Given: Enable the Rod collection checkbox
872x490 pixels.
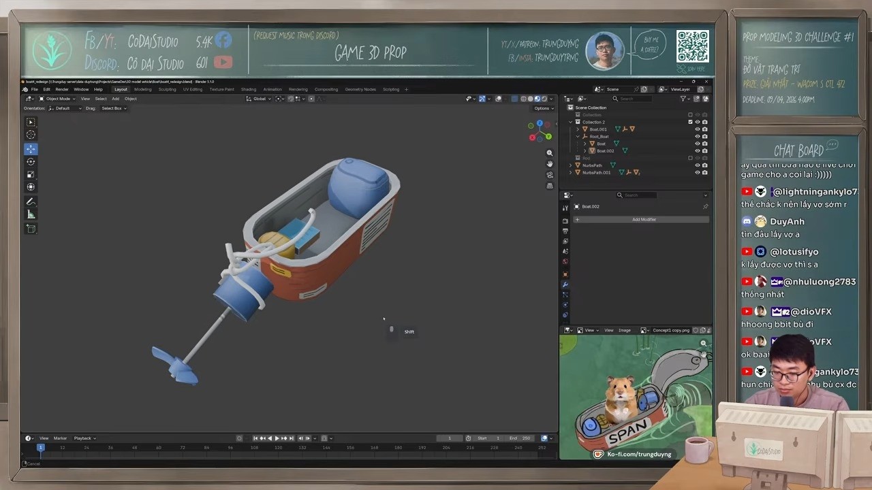Looking at the screenshot, I should point(690,158).
